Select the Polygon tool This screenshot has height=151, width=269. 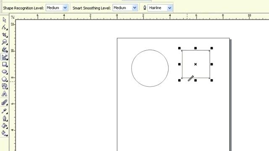click(4, 79)
